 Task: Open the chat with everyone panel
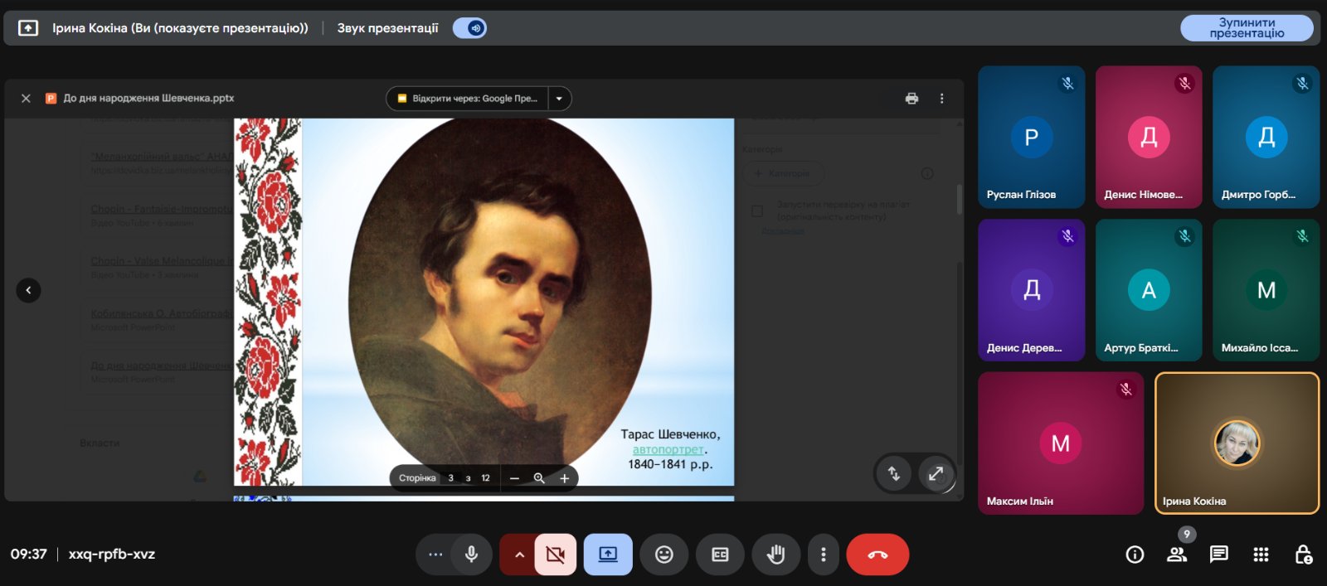pos(1218,555)
